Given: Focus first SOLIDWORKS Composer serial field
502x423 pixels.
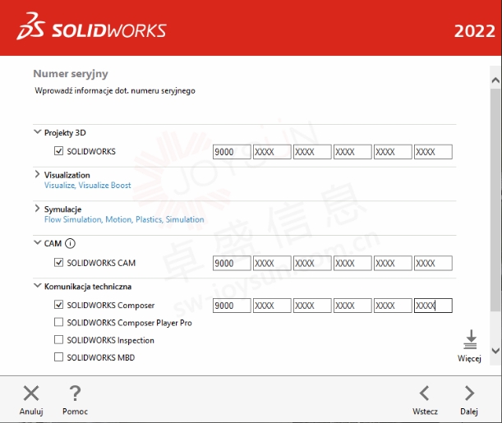Looking at the screenshot, I should pyautogui.click(x=232, y=306).
